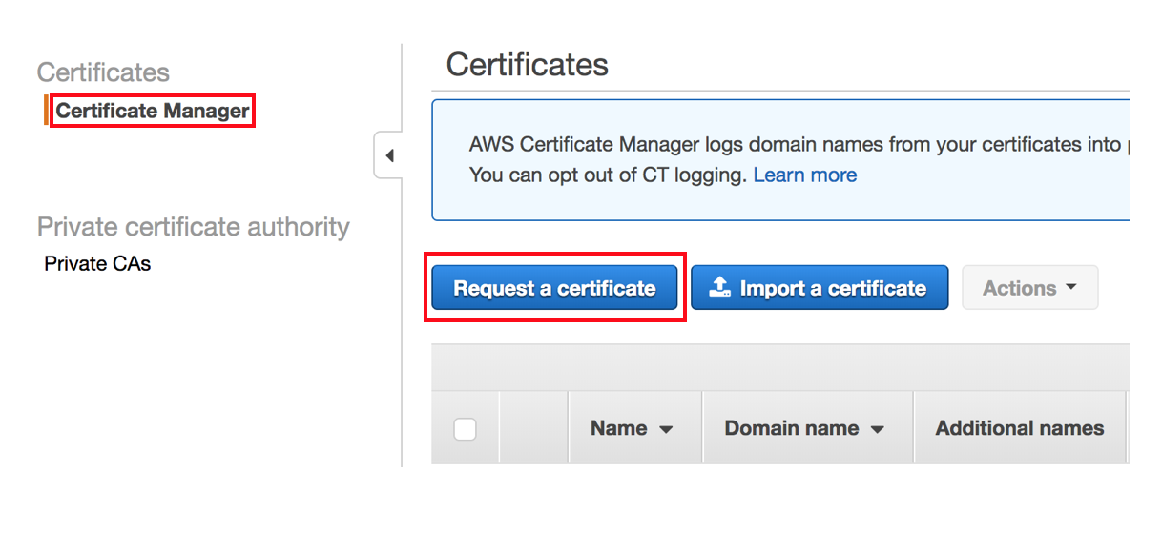Go to Private CAs in sidebar

(x=97, y=263)
